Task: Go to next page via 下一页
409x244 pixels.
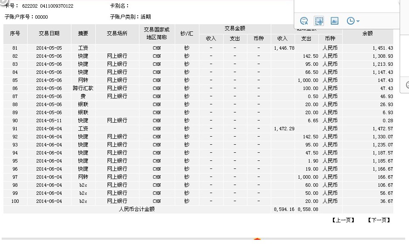Action: pos(379,220)
